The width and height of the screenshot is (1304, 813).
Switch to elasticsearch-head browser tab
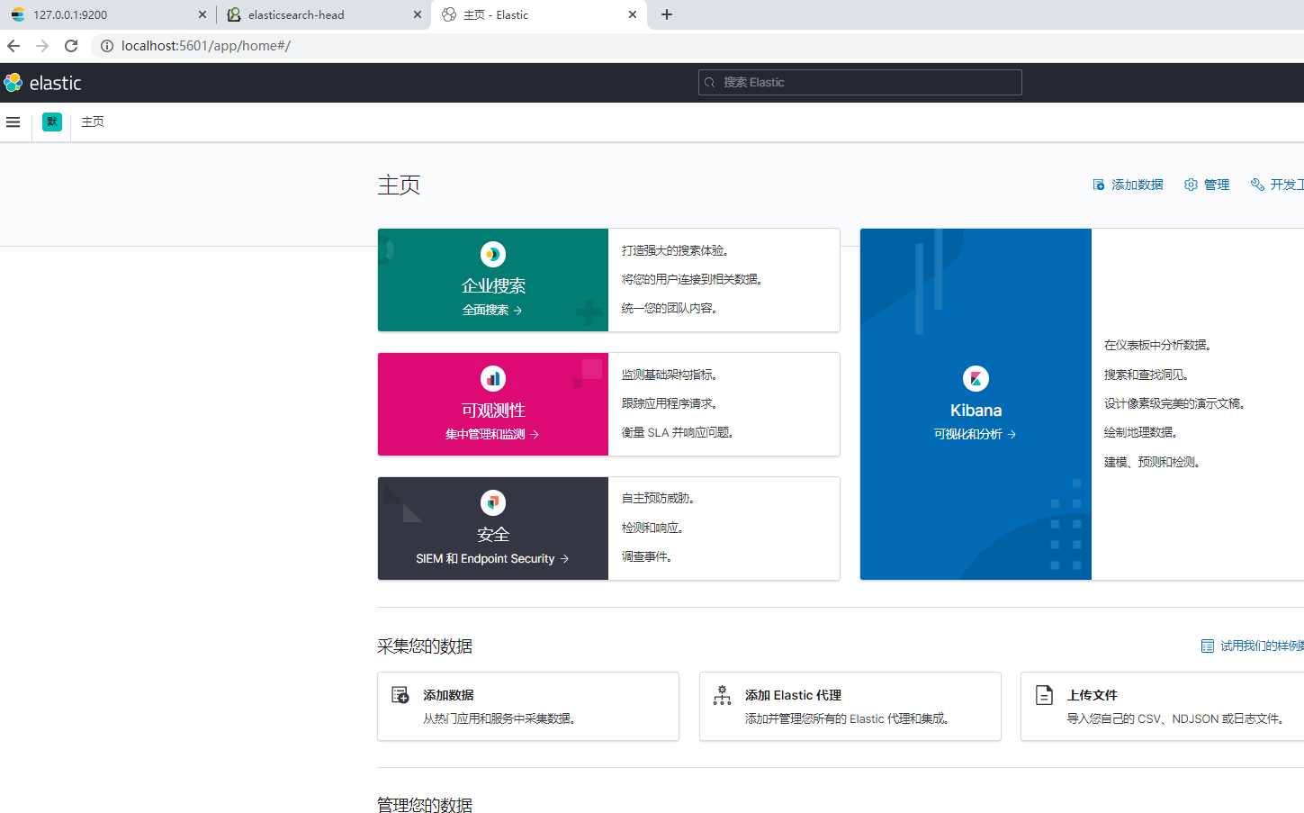pyautogui.click(x=322, y=14)
